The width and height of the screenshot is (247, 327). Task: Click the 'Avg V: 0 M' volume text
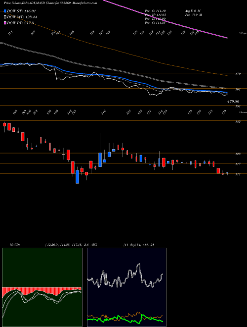coord(193,11)
